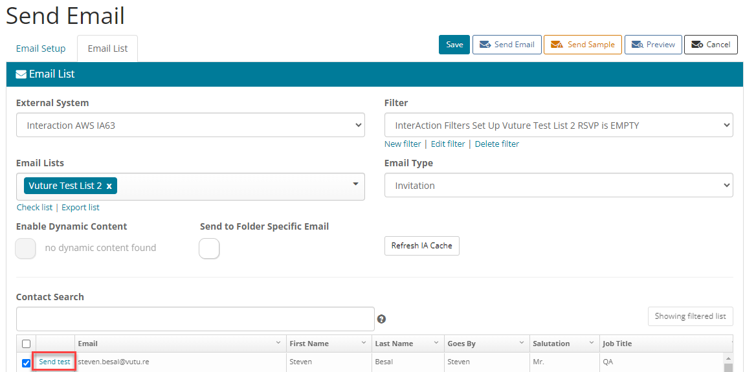Image resolution: width=745 pixels, height=372 pixels.
Task: Click the help question mark icon beside Contact Search
Action: (381, 319)
